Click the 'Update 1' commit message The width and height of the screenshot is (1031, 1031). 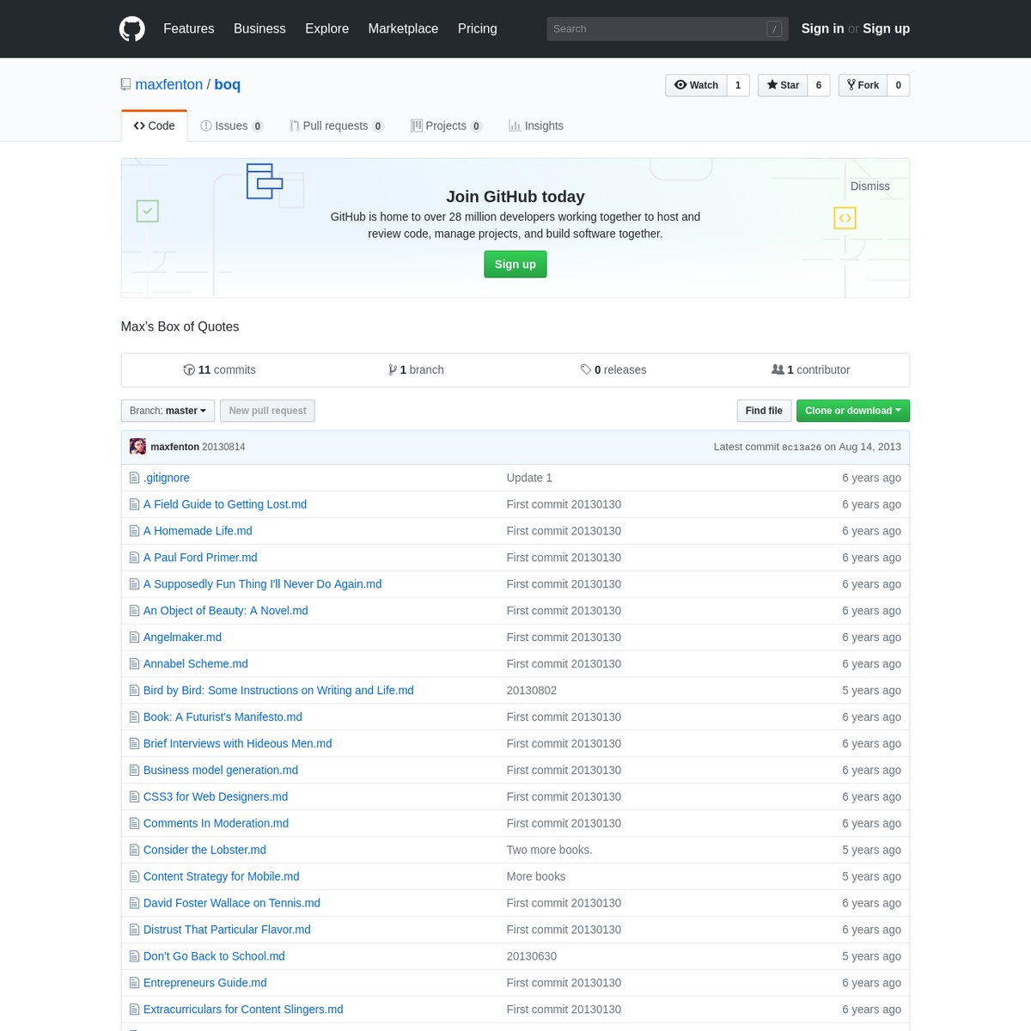[x=529, y=478]
